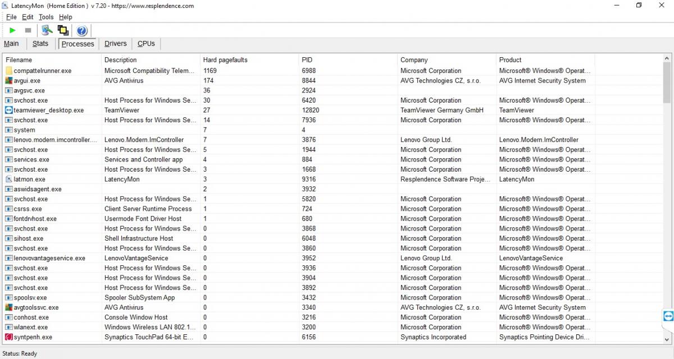Sort by the Company column header
The height and width of the screenshot is (359, 674).
click(448, 59)
